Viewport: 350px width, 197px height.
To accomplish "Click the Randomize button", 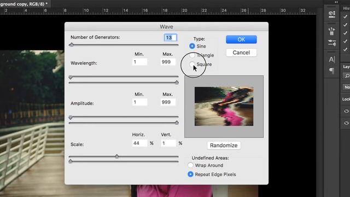I will (x=224, y=146).
